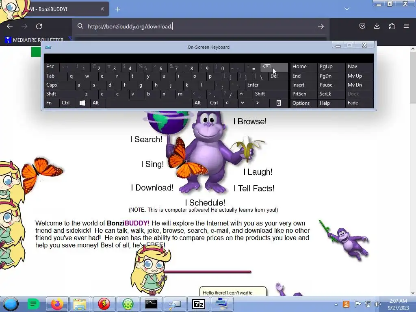Open 7-Zip from the taskbar
The height and width of the screenshot is (312, 416).
click(198, 304)
